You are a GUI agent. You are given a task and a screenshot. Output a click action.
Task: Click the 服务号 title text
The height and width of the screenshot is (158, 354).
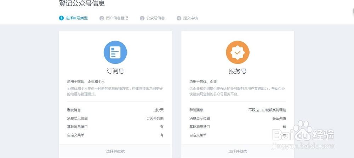[238, 71]
